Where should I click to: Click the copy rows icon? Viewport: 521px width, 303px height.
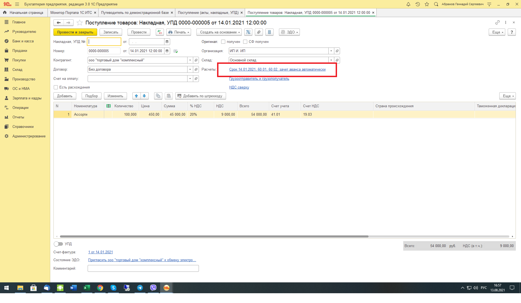point(158,96)
